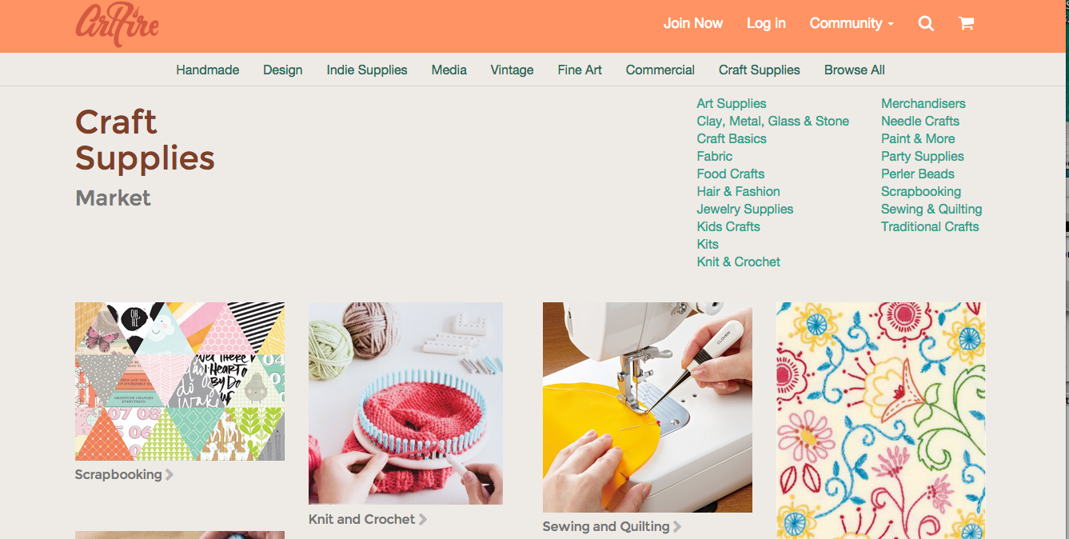Click the chevron beside Knit and Crochet
Screen dimensions: 1069x539
[423, 520]
